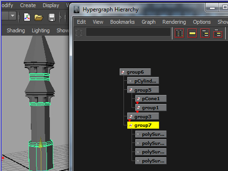Open the Edit menu in Hypergraph

pos(81,22)
